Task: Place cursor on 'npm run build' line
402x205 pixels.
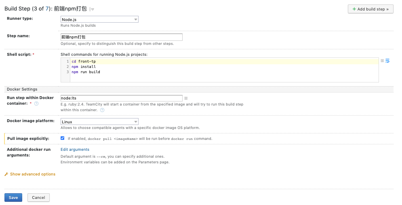Action: tap(86, 72)
